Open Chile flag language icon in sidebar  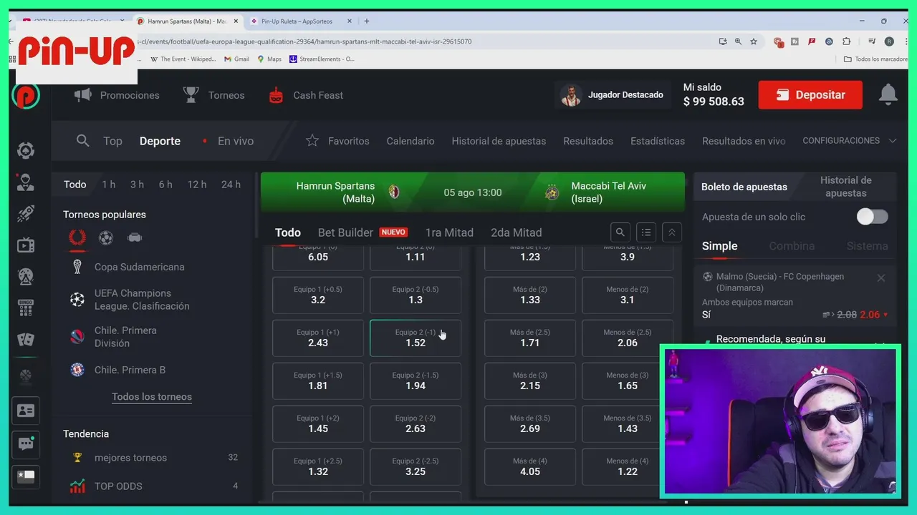click(26, 476)
